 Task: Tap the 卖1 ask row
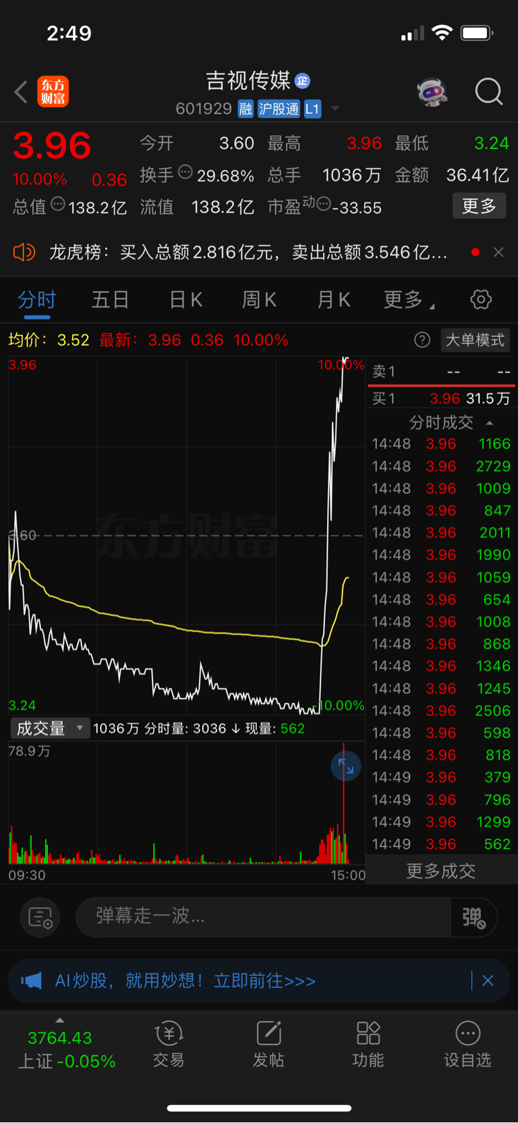click(441, 371)
